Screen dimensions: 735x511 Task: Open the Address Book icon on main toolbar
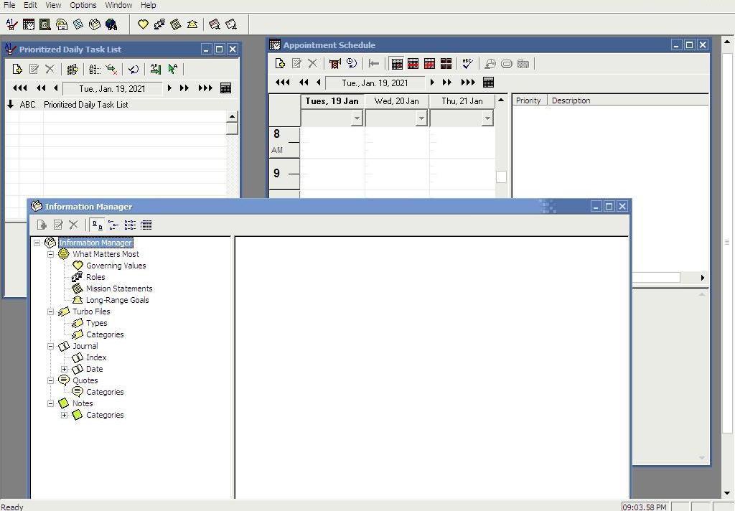62,24
